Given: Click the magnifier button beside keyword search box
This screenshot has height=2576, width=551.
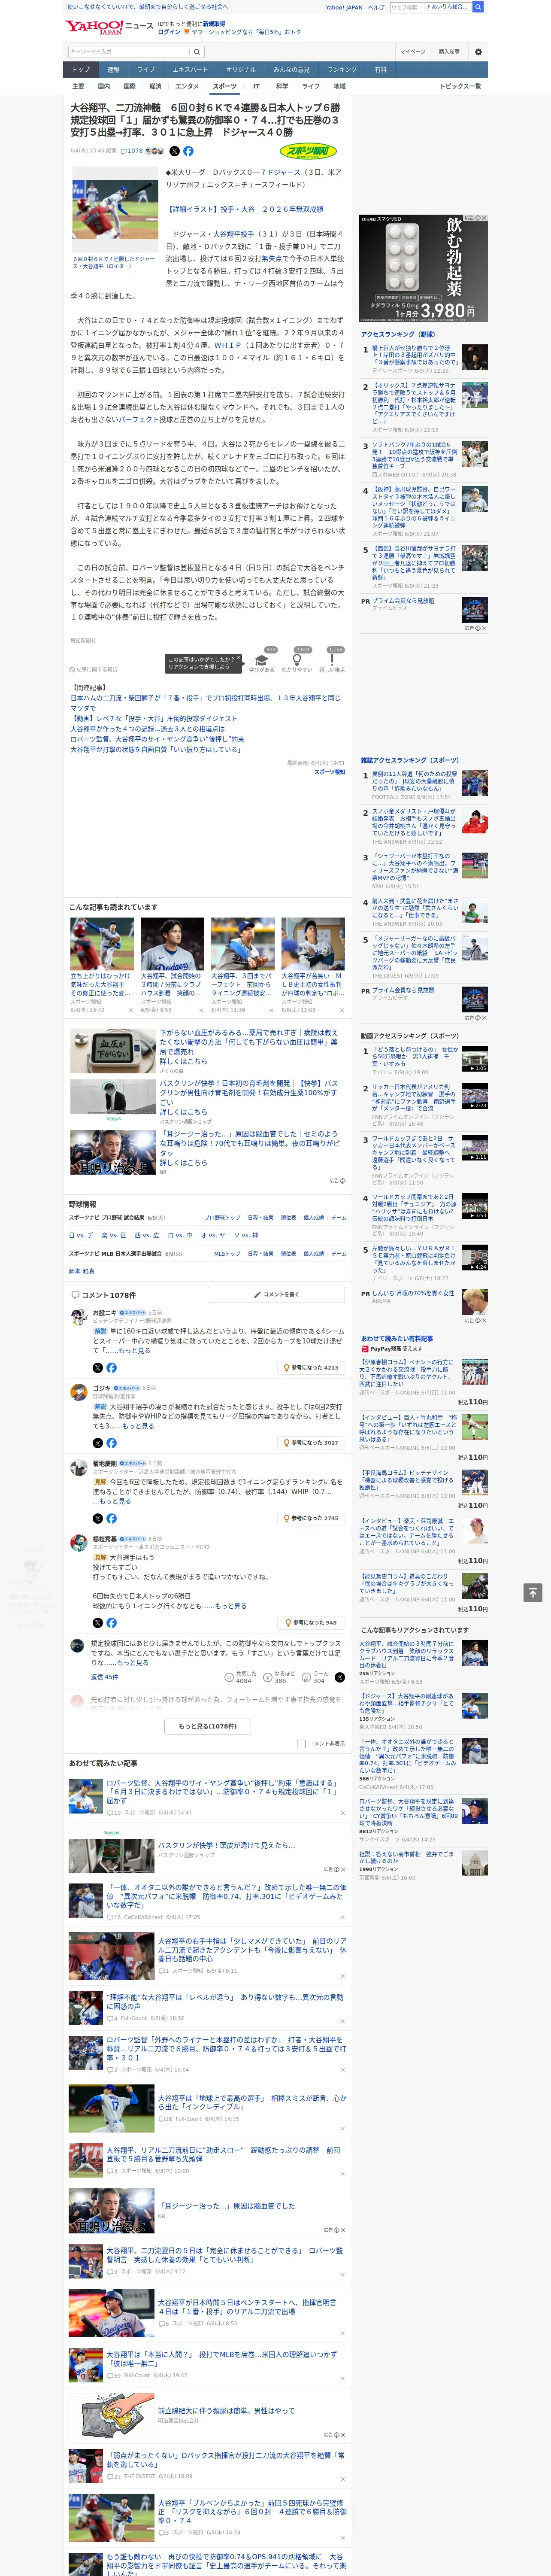Looking at the screenshot, I should point(197,52).
